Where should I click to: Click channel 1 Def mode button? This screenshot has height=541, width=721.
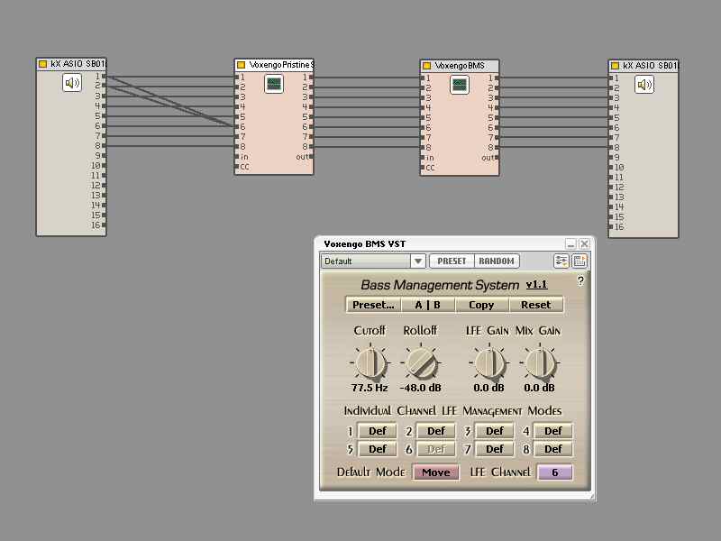pos(377,431)
